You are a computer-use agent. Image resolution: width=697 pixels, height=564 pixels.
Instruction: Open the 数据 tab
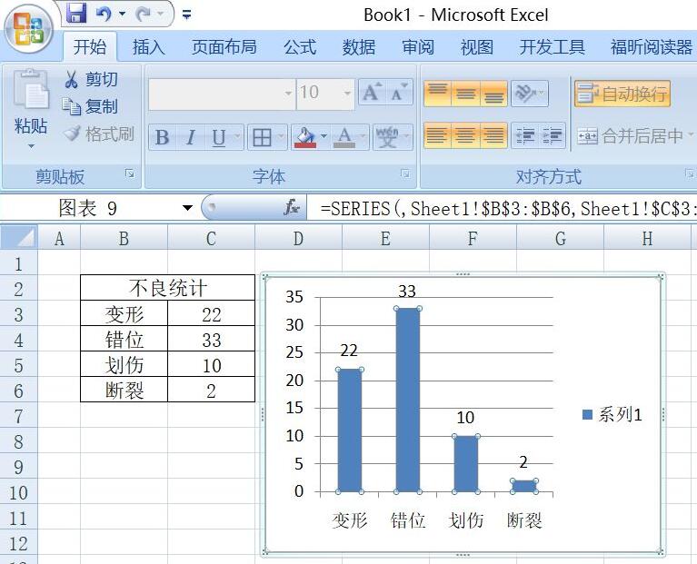(x=359, y=46)
